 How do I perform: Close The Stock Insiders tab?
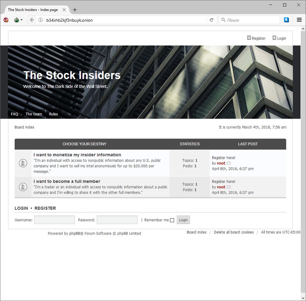[x=64, y=10]
